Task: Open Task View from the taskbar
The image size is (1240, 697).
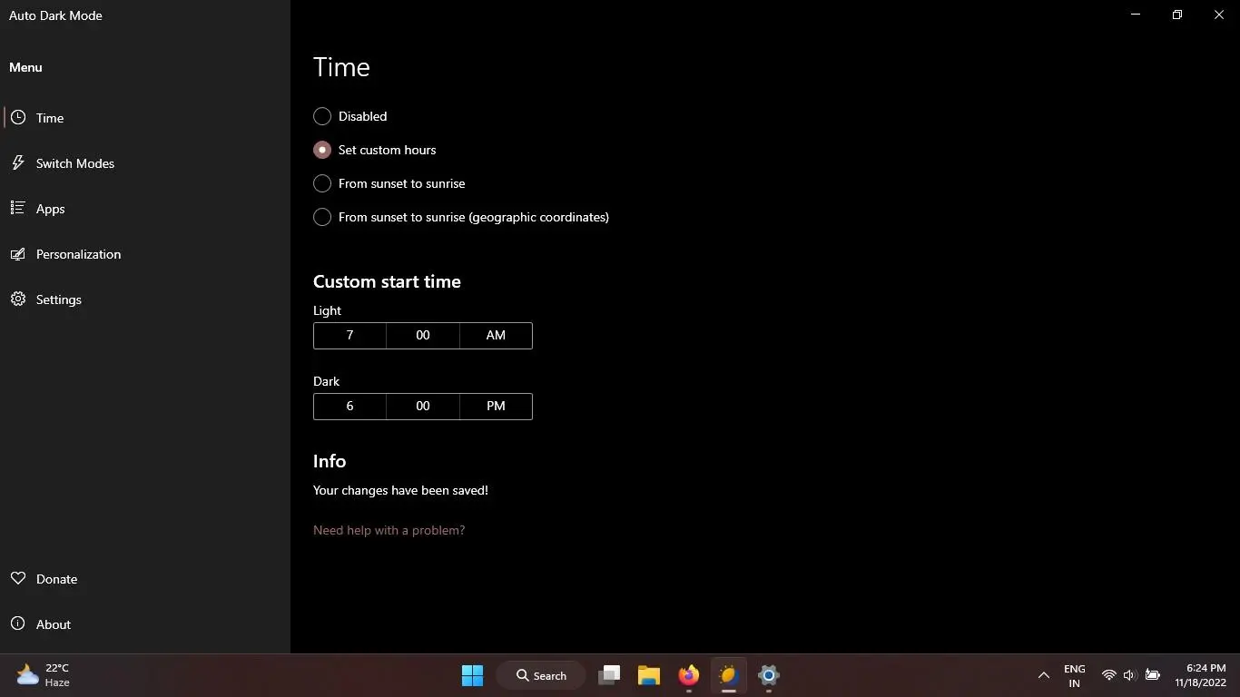Action: (x=609, y=675)
